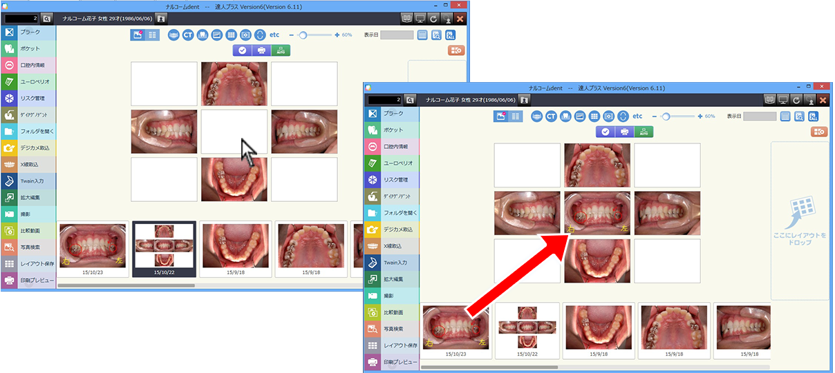Screen dimensions: 835x373
Task: Toggle image view mode in front window
Action: point(500,116)
